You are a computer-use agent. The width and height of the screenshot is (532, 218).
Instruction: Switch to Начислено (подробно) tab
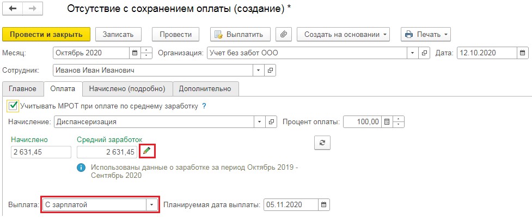127,88
